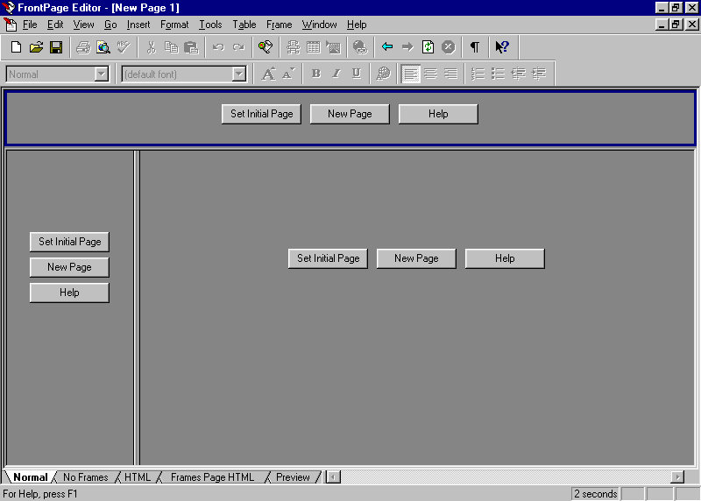Expand the default font dropdown

pyautogui.click(x=238, y=74)
